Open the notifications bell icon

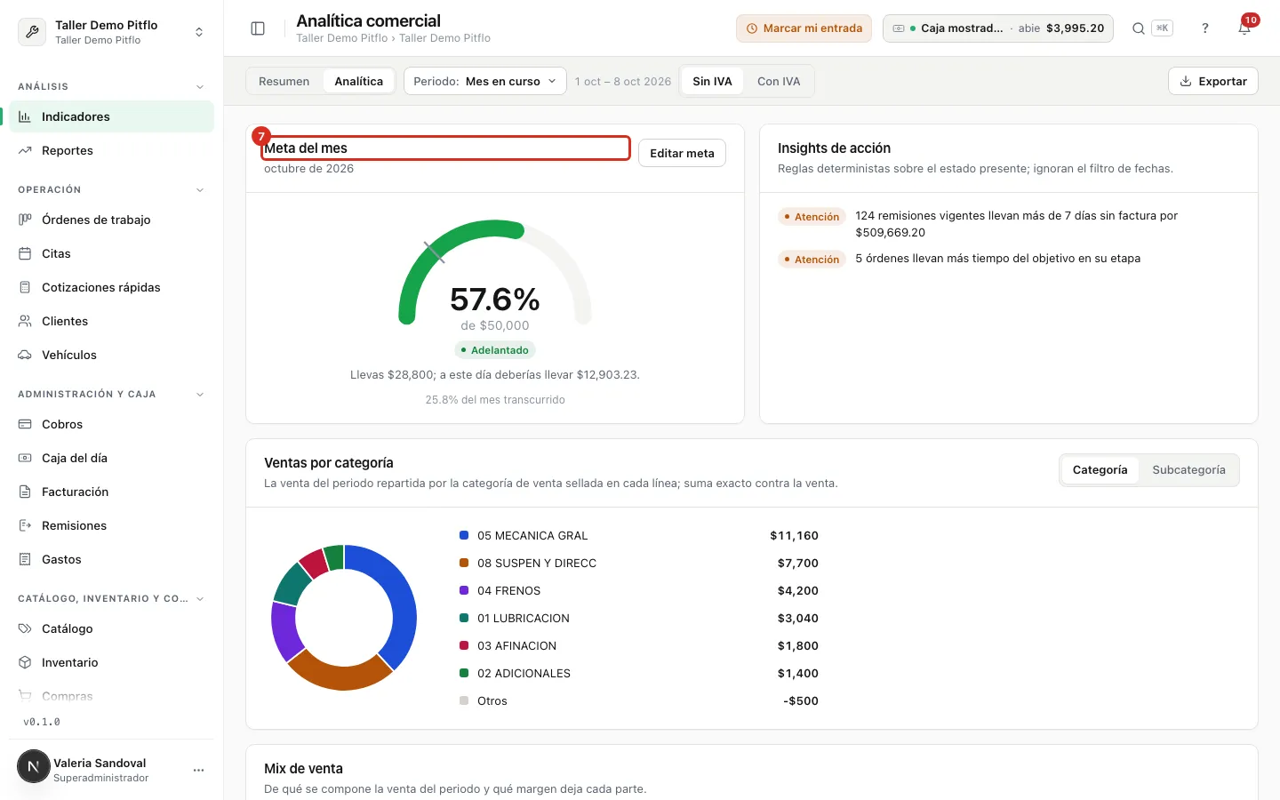point(1244,28)
